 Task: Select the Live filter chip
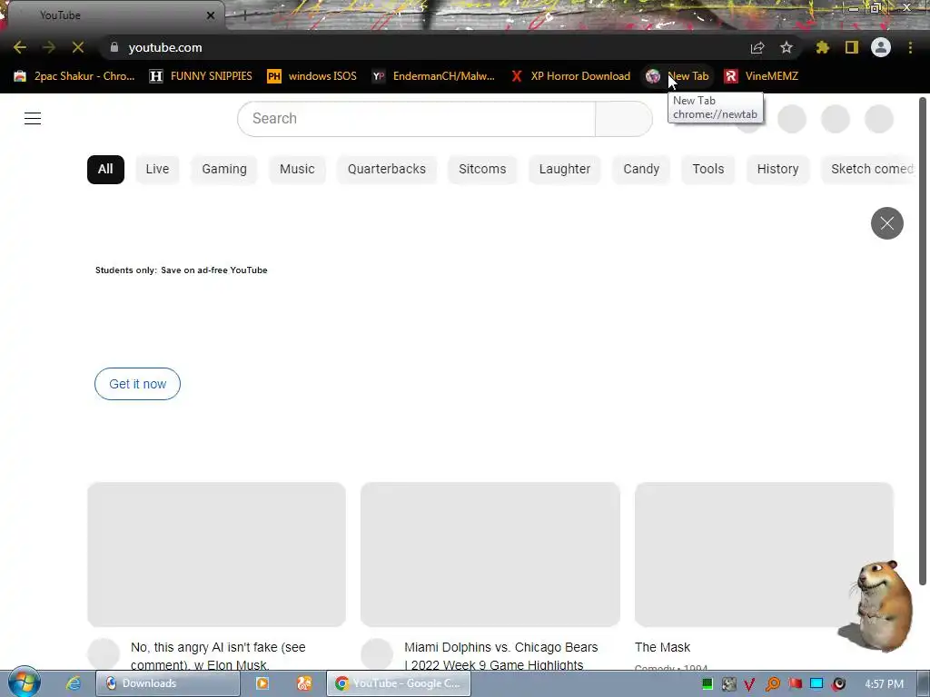[x=157, y=170]
